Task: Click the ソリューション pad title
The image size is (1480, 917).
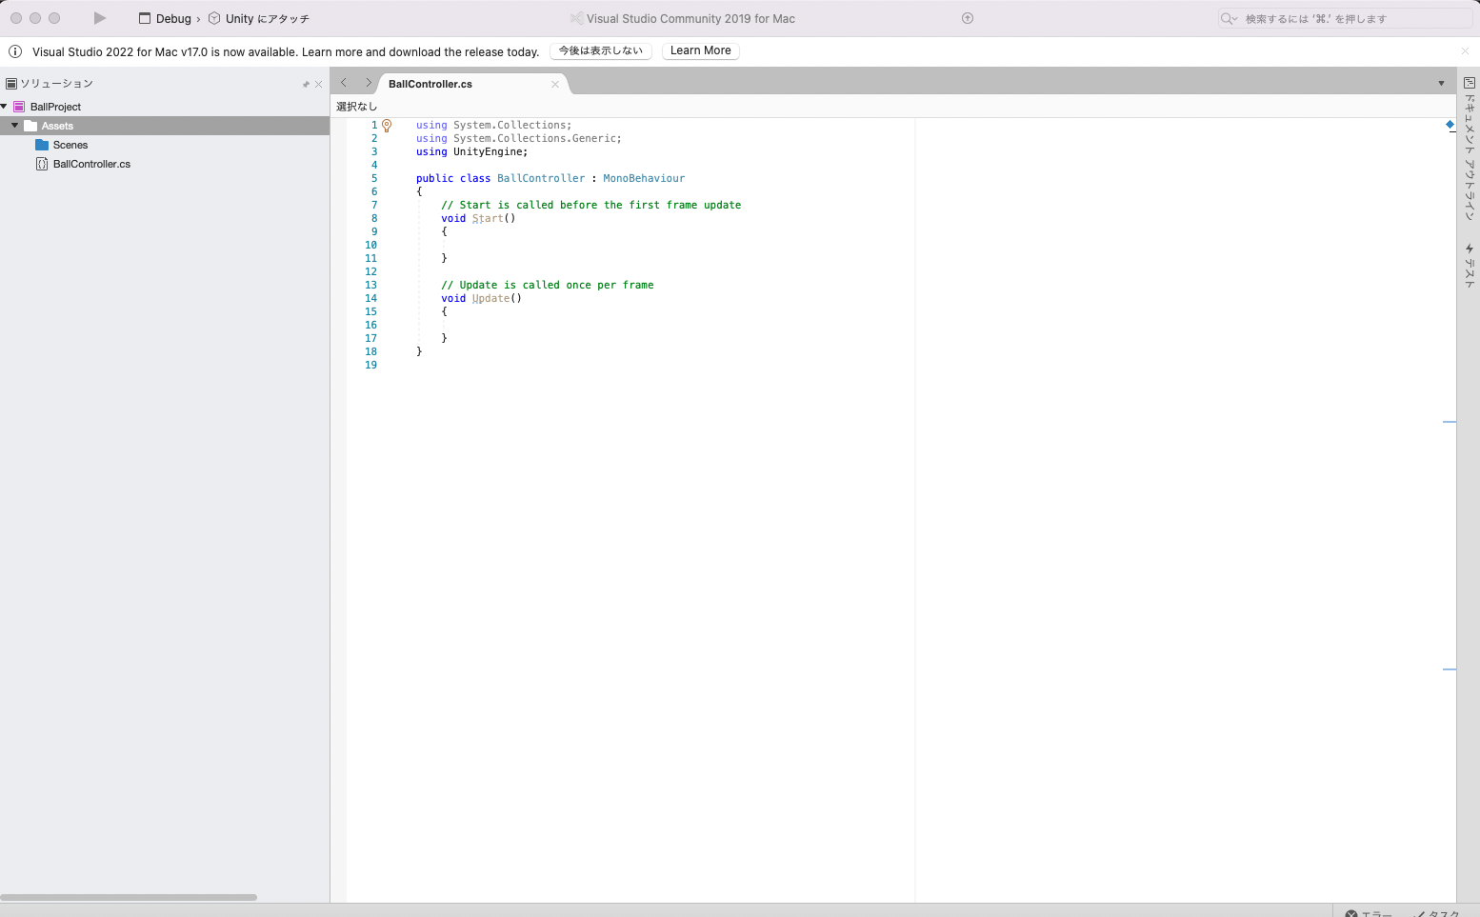Action: click(x=57, y=84)
